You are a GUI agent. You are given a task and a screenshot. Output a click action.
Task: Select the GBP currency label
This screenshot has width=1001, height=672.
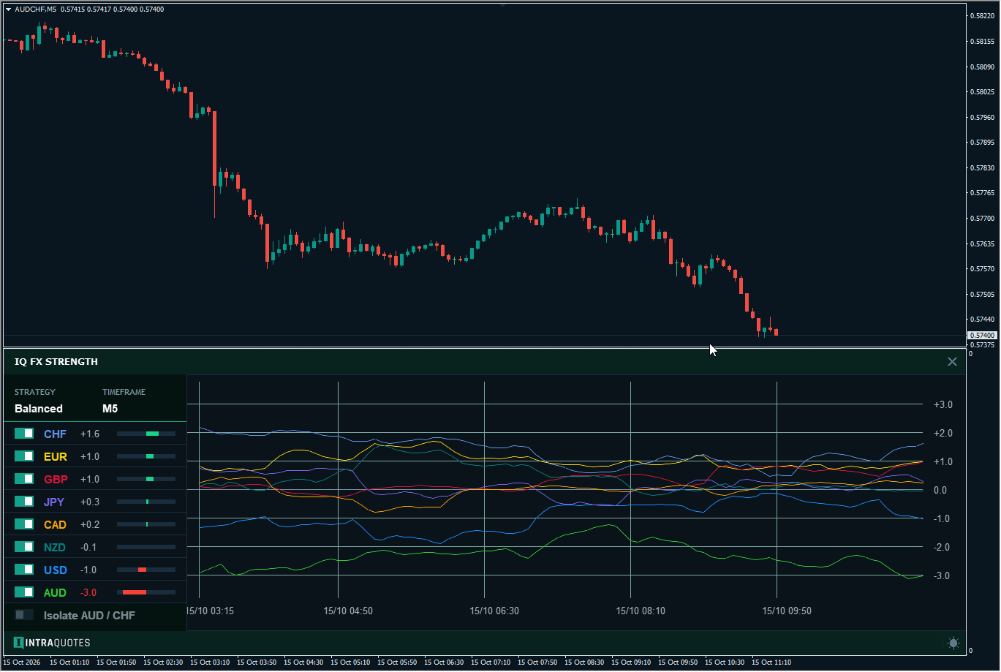click(x=56, y=479)
